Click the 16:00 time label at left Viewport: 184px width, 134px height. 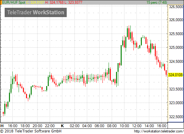coord(12,126)
